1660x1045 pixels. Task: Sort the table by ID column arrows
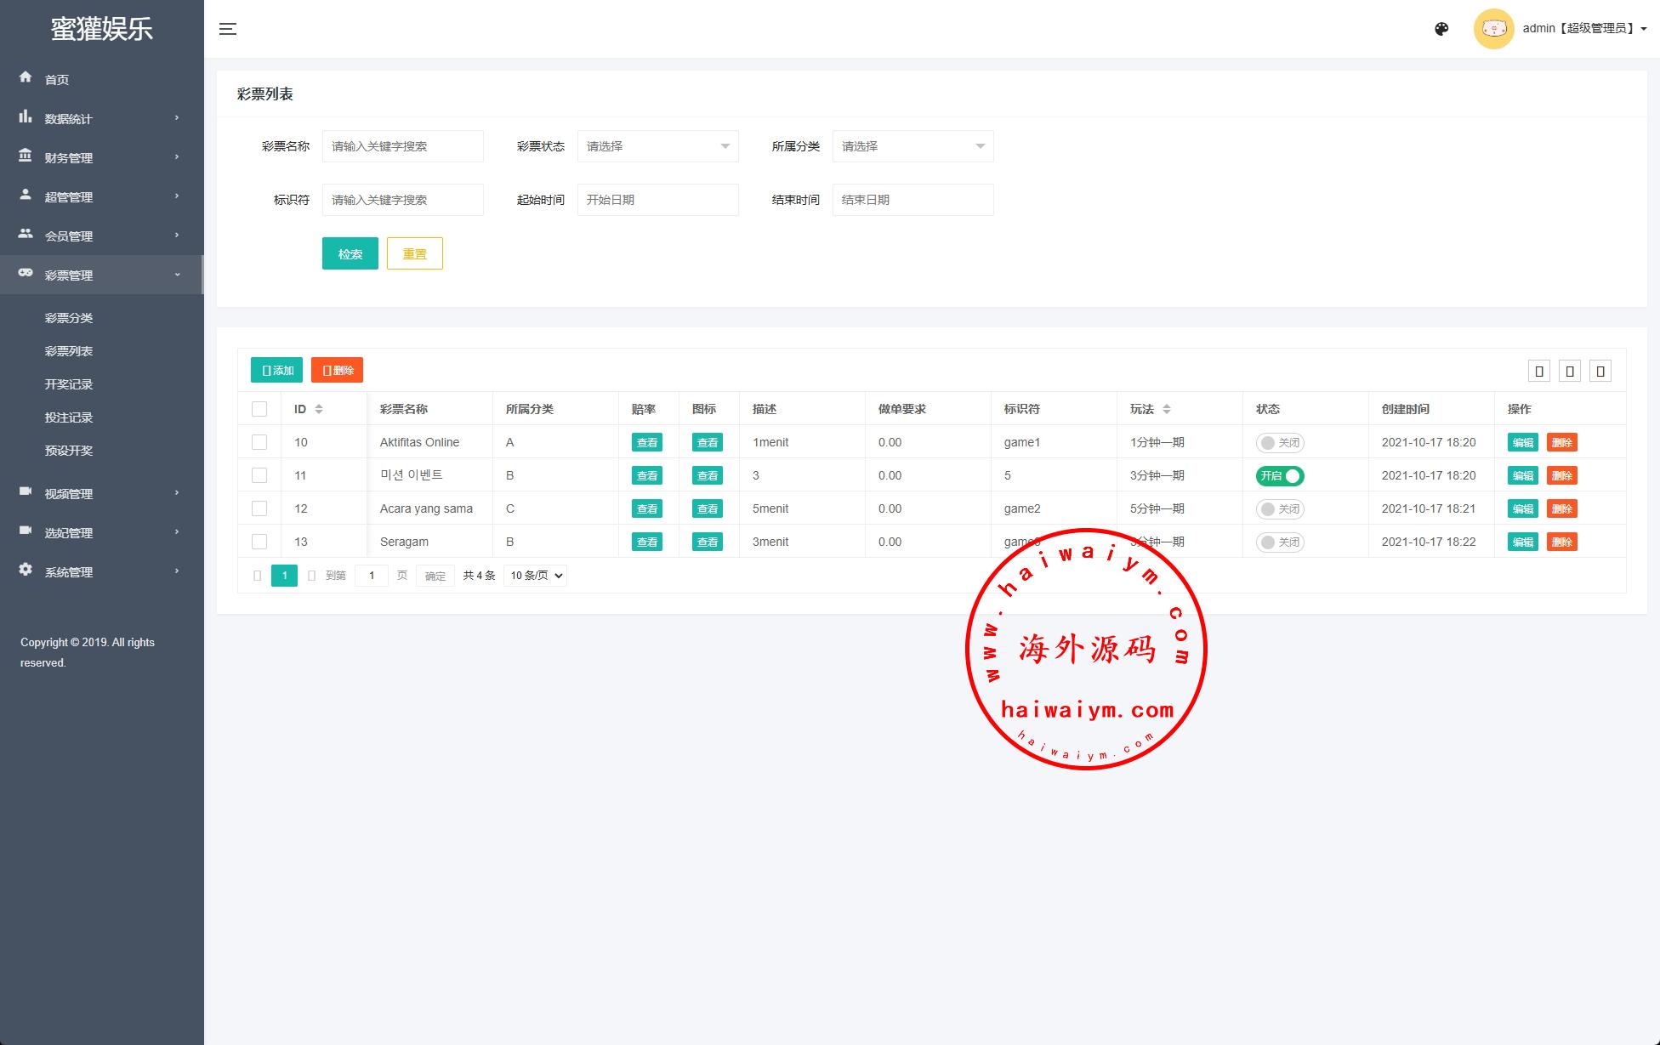pos(319,409)
